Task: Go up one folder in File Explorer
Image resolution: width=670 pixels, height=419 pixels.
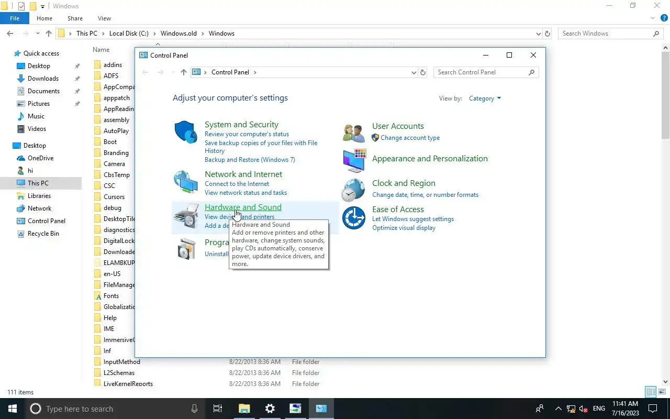Action: click(49, 34)
